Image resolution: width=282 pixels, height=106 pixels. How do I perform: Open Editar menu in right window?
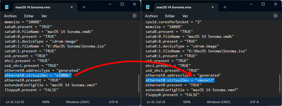tap(170, 16)
